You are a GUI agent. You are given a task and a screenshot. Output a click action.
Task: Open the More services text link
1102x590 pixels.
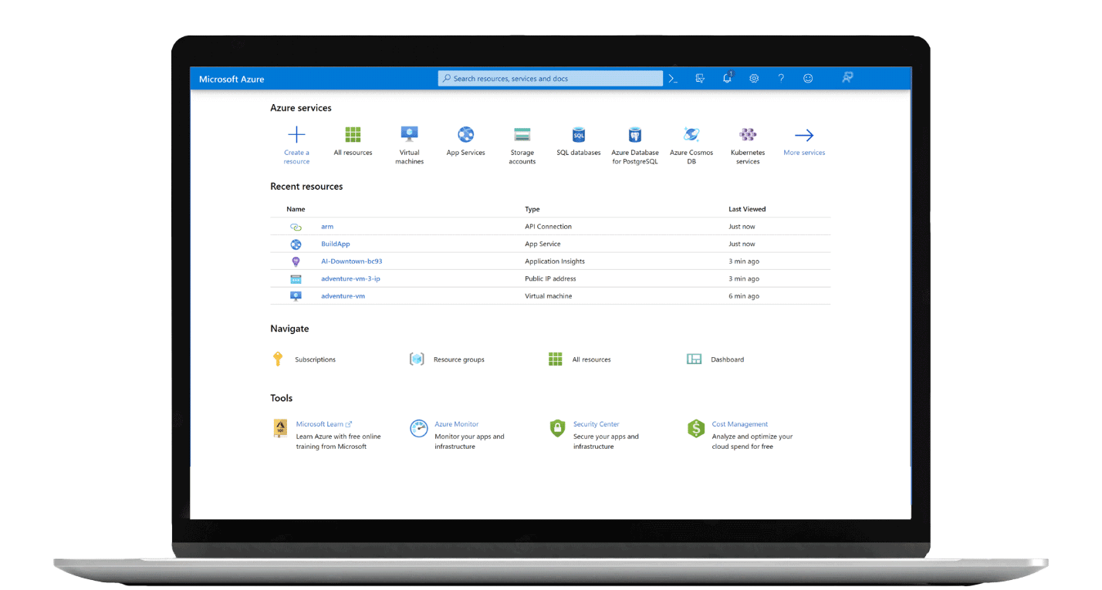[804, 153]
